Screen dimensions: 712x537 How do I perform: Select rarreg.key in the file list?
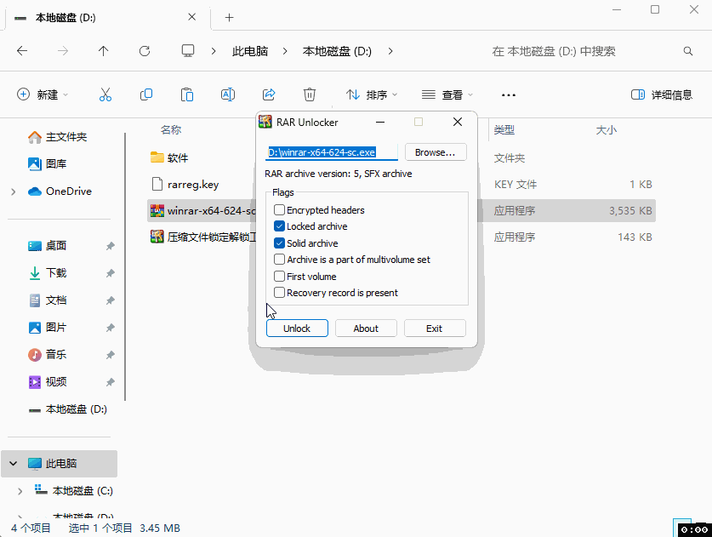[192, 184]
